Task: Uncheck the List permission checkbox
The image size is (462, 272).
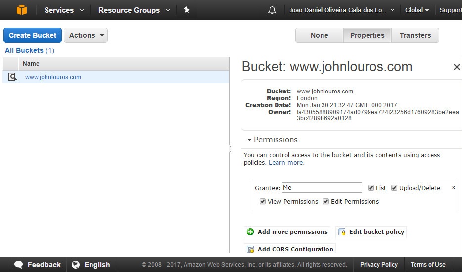Action: coord(371,188)
